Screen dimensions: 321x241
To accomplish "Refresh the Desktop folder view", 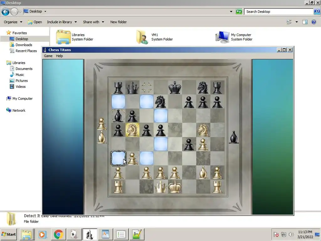I will click(239, 12).
